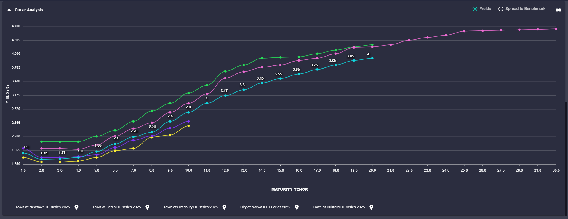Toggle Town of Newtown CT Series 2025 legend

43,207
